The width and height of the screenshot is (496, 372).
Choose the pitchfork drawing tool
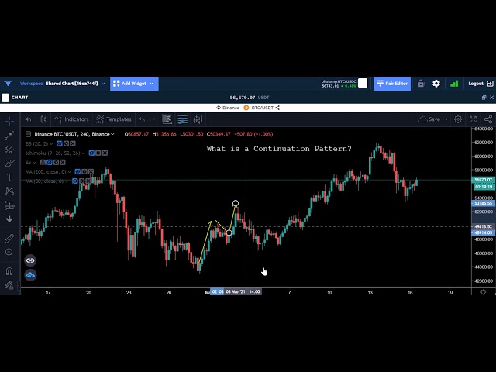pyautogui.click(x=9, y=150)
